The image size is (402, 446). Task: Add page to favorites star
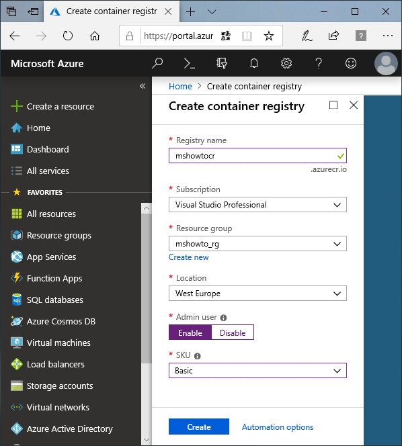[x=268, y=36]
